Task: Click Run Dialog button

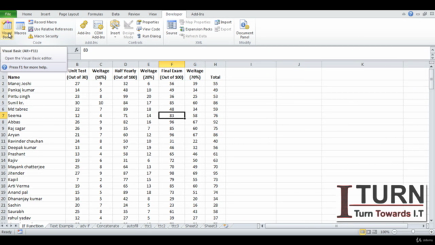Action: tap(149, 36)
